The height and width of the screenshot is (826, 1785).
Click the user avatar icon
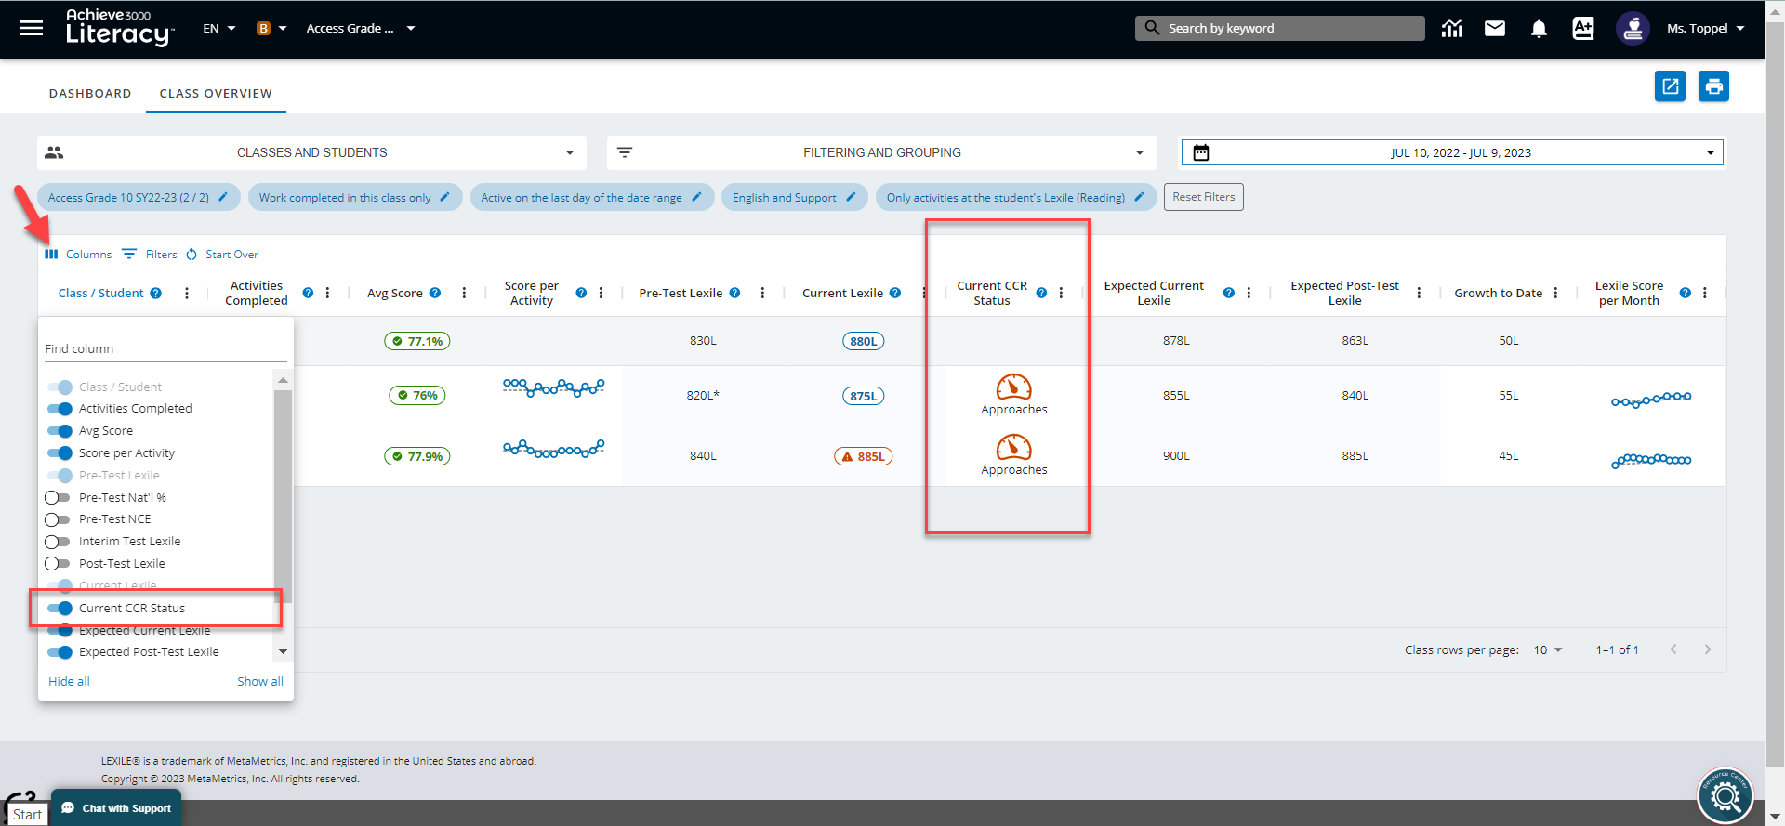pos(1633,29)
